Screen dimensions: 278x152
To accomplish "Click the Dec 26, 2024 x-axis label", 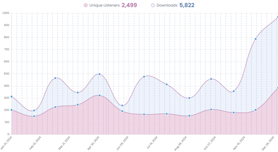I will [x=271, y=143].
